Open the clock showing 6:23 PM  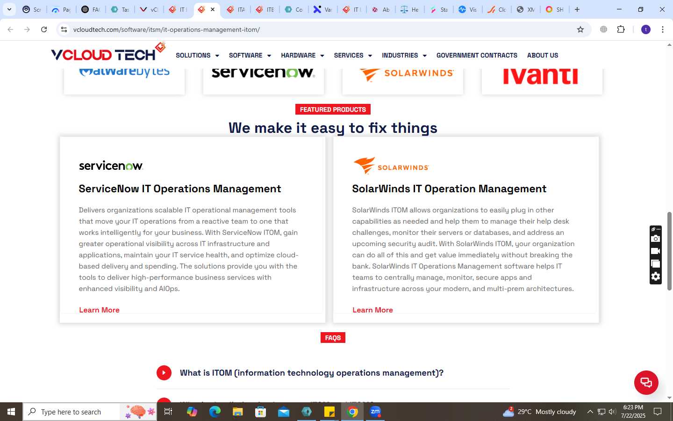[633, 412]
